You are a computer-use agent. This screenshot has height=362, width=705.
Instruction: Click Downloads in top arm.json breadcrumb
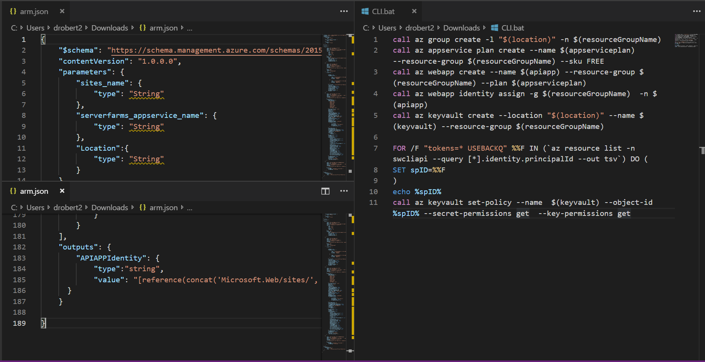(x=109, y=28)
